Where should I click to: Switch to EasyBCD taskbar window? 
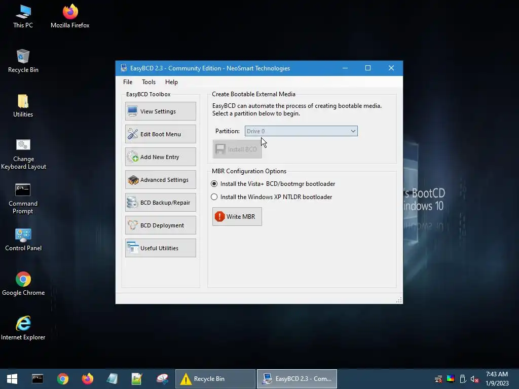(297, 379)
